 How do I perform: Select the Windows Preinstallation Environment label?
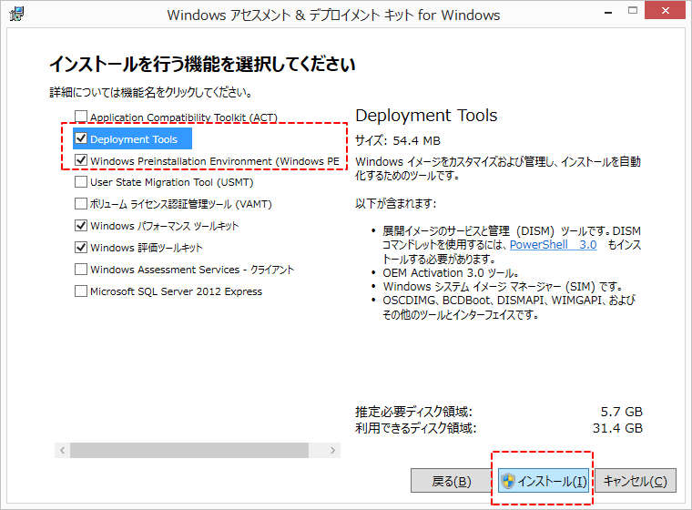[x=215, y=161]
